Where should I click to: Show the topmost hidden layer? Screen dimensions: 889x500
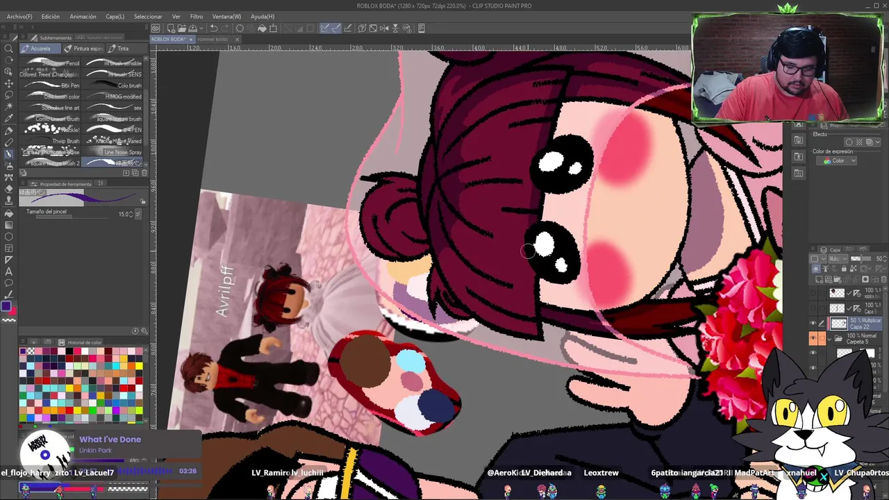pos(813,293)
